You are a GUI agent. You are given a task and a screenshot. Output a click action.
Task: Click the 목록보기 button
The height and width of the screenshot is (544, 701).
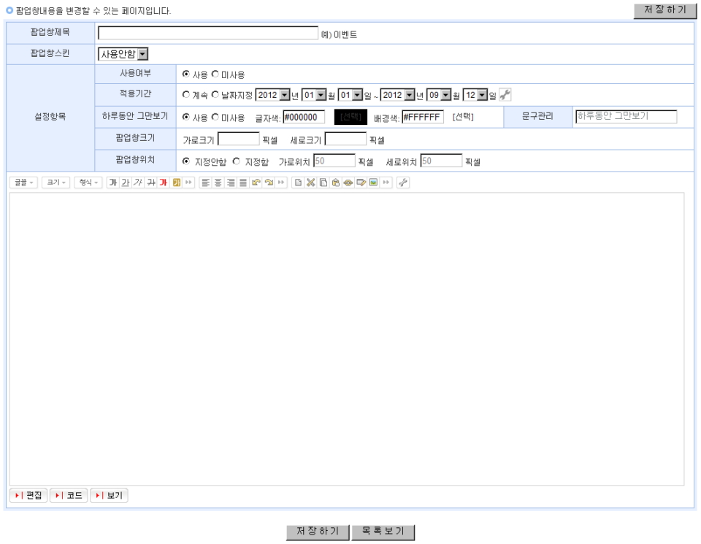383,532
